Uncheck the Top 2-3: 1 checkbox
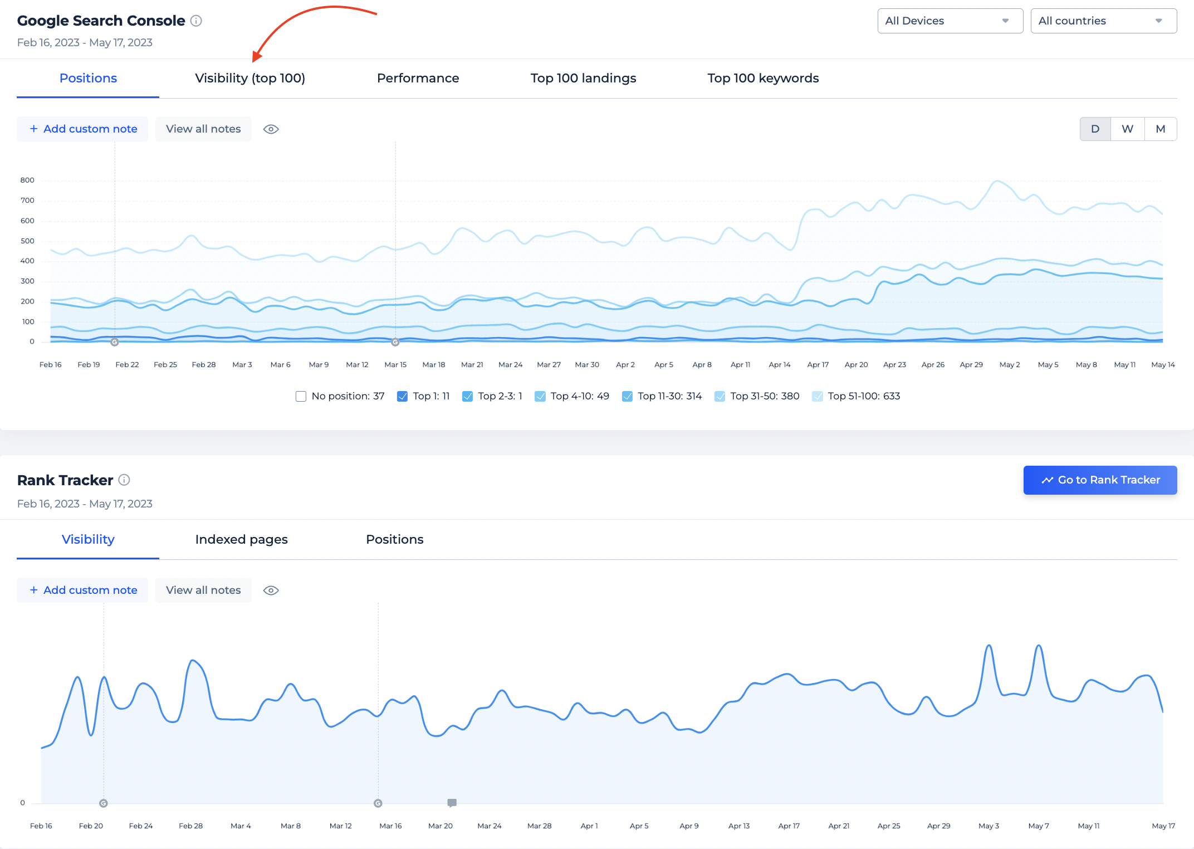Screen dimensions: 1194x849 (467, 396)
